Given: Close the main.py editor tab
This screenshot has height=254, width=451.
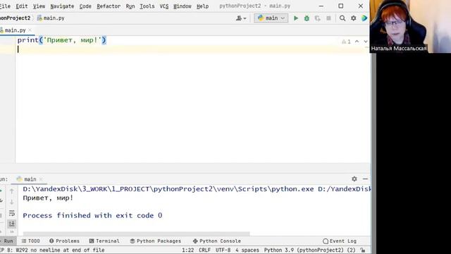Looking at the screenshot, I should [30, 30].
